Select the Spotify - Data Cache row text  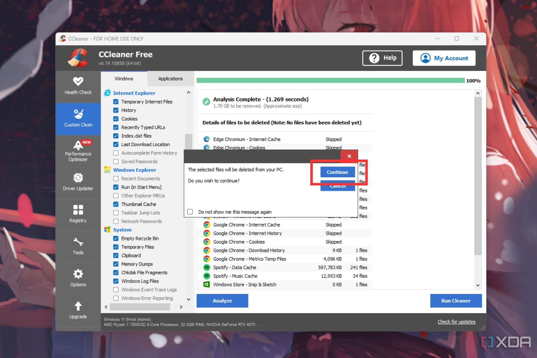pyautogui.click(x=234, y=267)
